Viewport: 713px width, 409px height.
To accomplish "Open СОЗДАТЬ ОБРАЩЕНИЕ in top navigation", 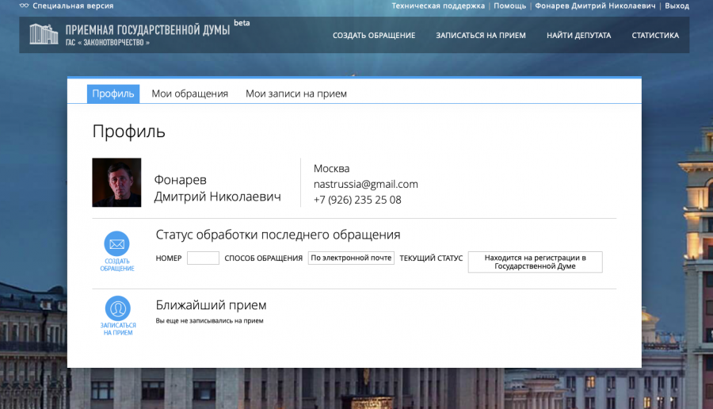I will pyautogui.click(x=374, y=36).
